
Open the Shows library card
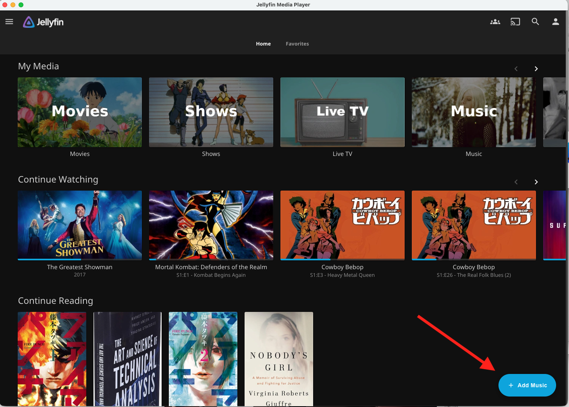(x=211, y=112)
